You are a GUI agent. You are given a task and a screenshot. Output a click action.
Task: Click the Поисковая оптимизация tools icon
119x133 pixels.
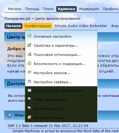click(x=29, y=54)
